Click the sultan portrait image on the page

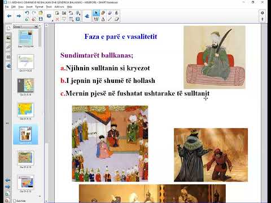[215, 58]
